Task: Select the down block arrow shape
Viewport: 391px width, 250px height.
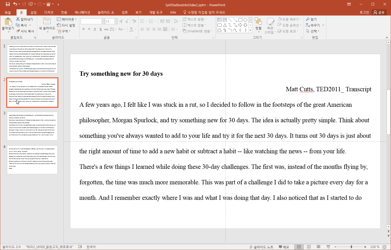Action: (245, 25)
